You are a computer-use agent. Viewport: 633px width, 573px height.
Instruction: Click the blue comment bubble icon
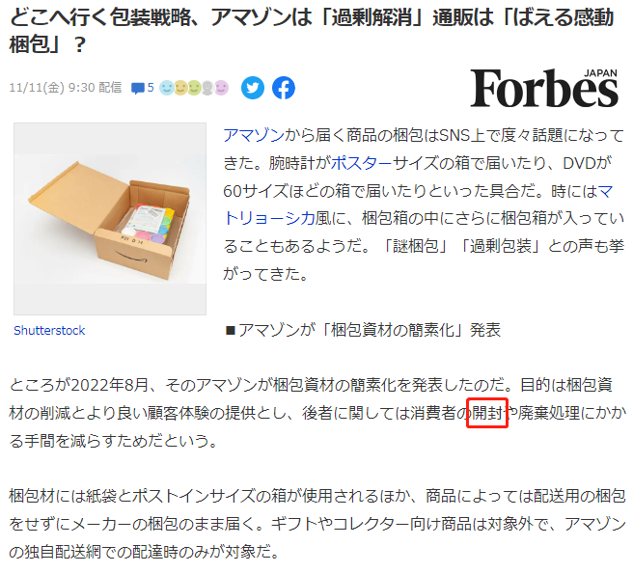tap(138, 88)
